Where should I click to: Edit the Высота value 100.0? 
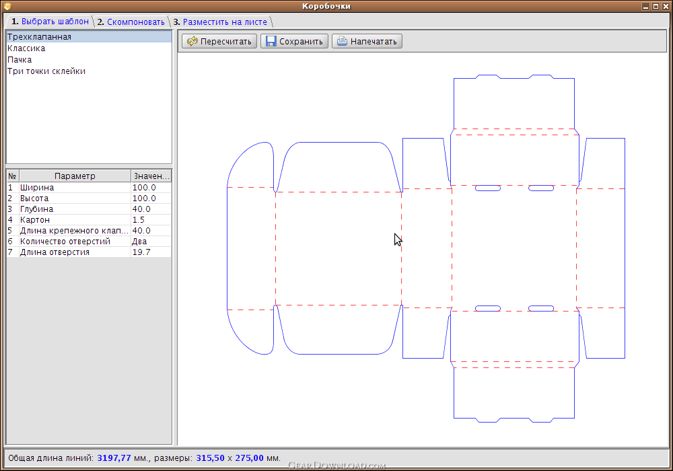click(151, 198)
